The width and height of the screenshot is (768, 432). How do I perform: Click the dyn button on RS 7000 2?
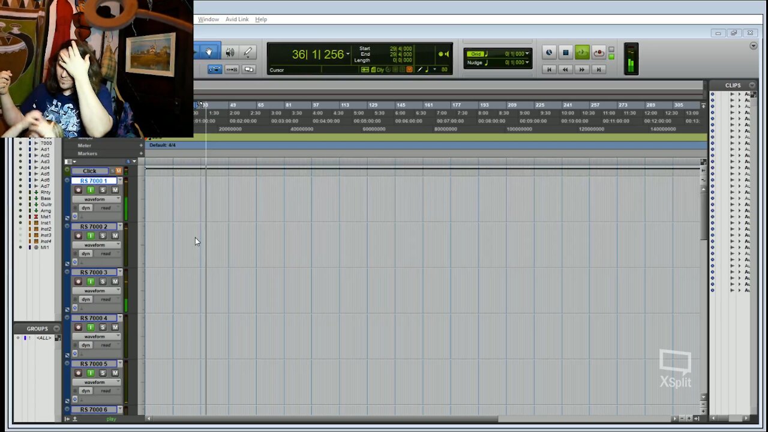pyautogui.click(x=85, y=254)
